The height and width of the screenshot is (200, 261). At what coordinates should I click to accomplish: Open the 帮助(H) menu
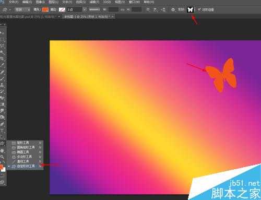[149, 2]
